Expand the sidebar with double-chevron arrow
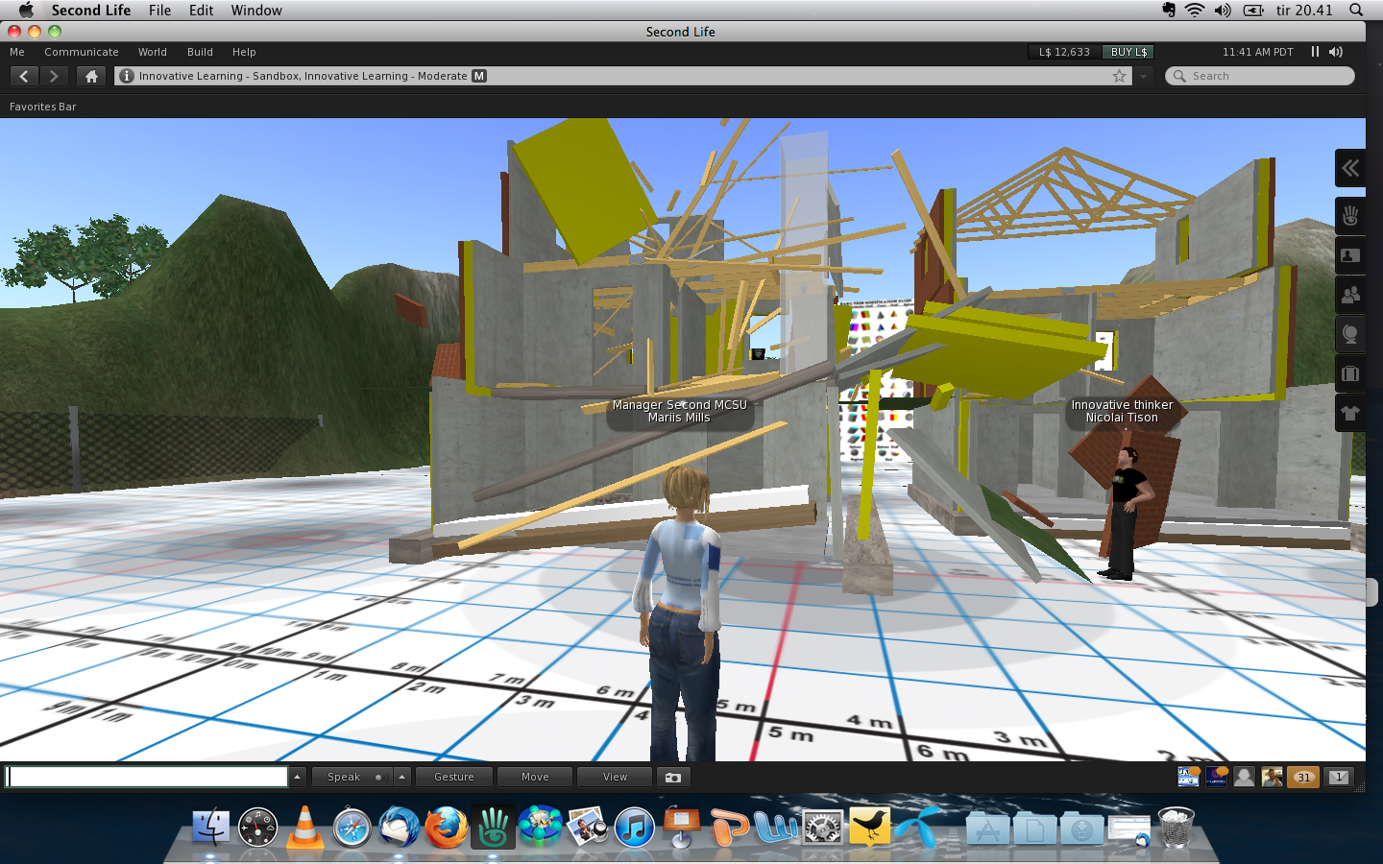1383x864 pixels. 1349,169
